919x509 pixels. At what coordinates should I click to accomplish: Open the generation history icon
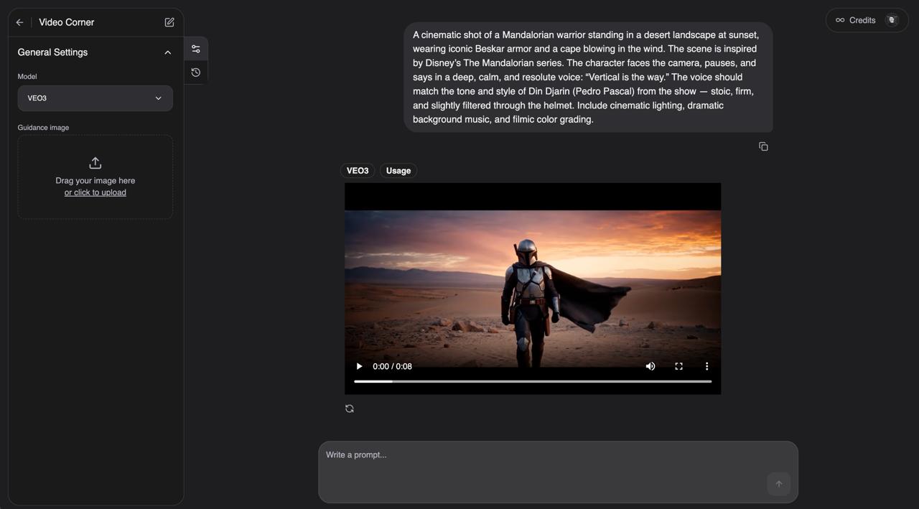coord(196,73)
